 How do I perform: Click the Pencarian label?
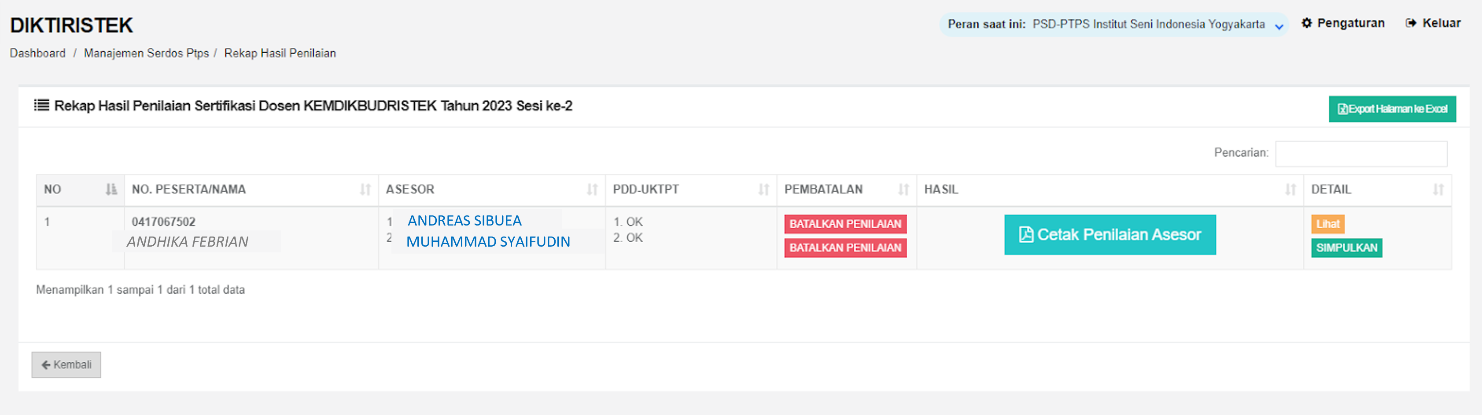click(1241, 152)
